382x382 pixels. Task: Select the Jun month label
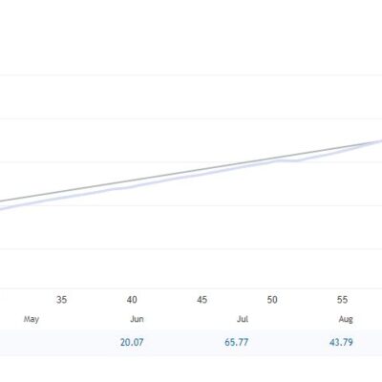click(137, 319)
